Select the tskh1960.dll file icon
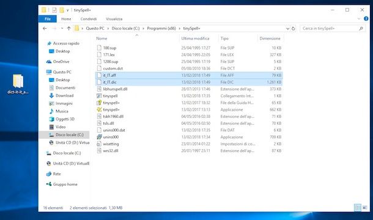 pos(99,117)
